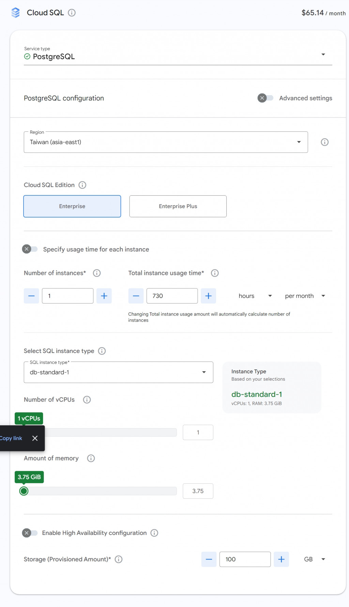Select the Enterprise edition option
349x607 pixels.
click(x=72, y=206)
